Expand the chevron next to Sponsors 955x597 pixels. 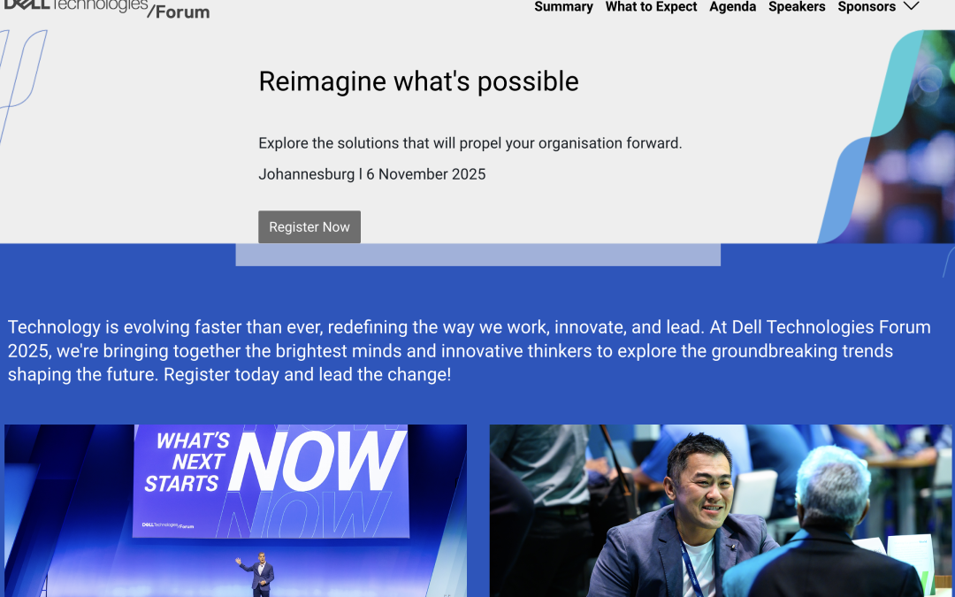(911, 7)
